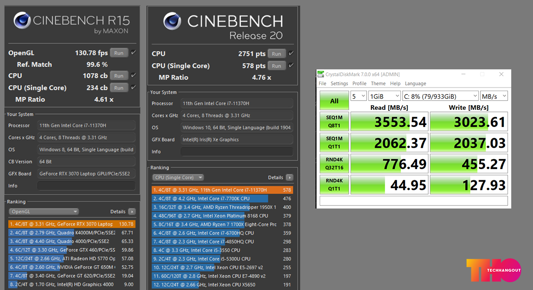Image resolution: width=533 pixels, height=290 pixels.
Task: Start the SEQ1M Q8T1 benchmark
Action: [x=334, y=121]
